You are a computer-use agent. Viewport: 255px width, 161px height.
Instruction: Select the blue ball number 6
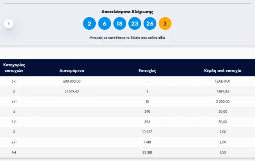[104, 24]
